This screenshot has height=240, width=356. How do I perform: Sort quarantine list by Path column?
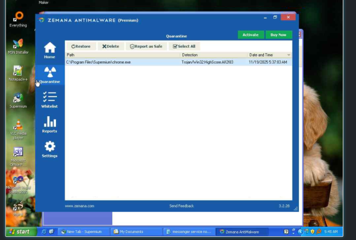tap(123, 55)
